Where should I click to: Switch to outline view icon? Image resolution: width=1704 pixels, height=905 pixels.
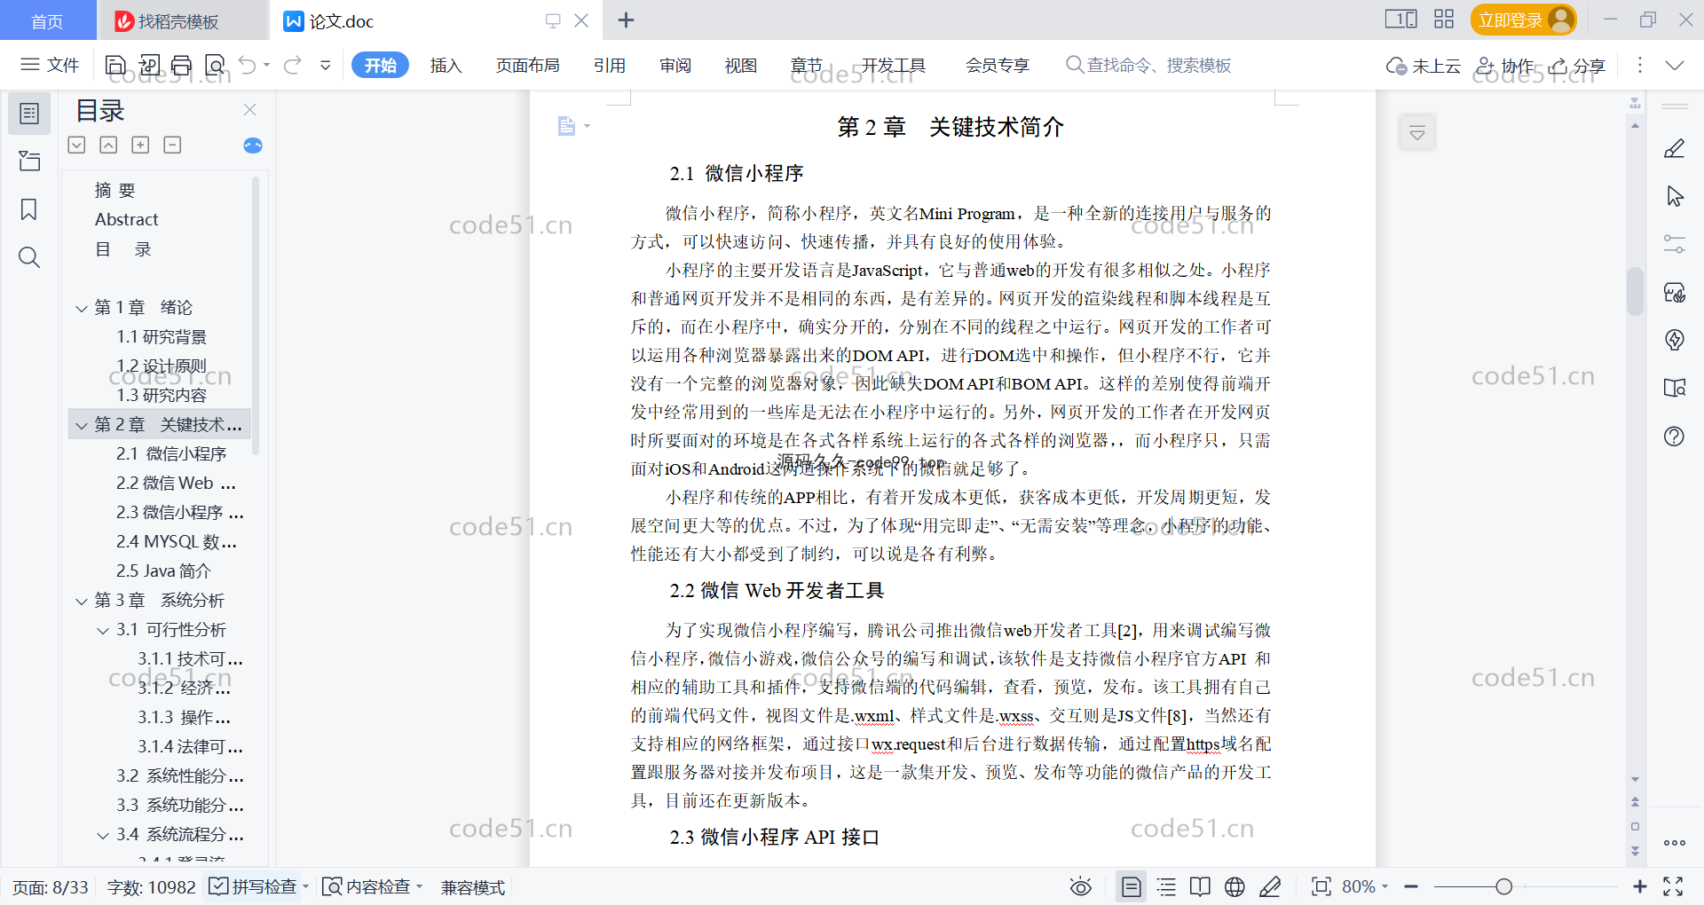click(1166, 886)
